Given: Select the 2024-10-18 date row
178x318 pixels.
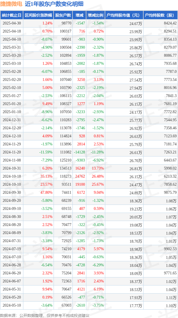Looking at the screenshot, I should (x=89, y=177).
